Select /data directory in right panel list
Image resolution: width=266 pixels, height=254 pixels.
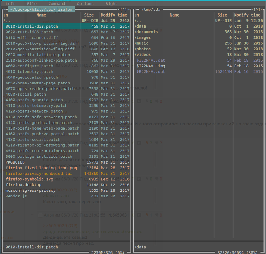[x=198, y=26]
